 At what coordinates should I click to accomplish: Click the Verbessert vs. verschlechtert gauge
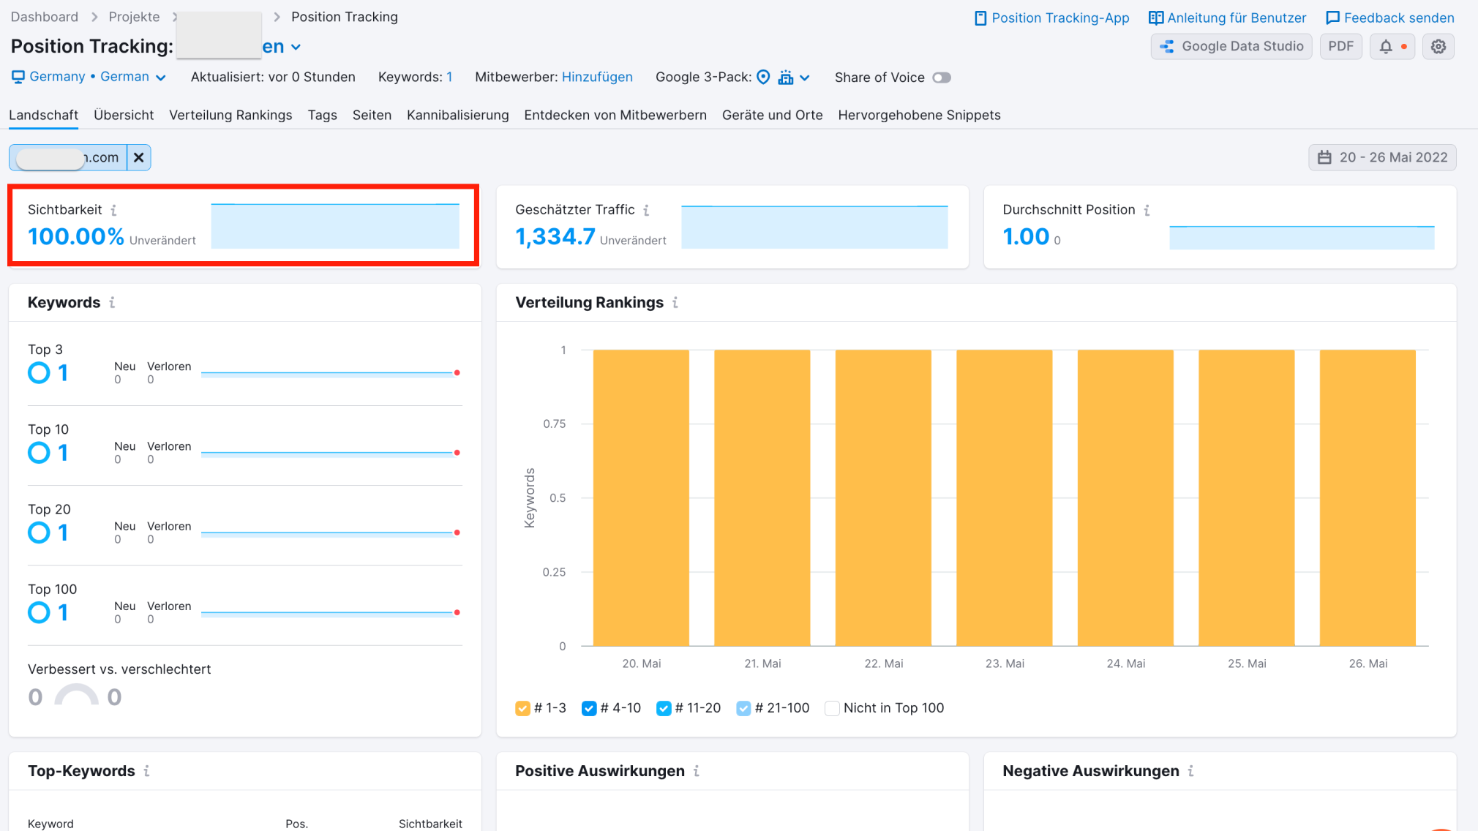click(76, 694)
